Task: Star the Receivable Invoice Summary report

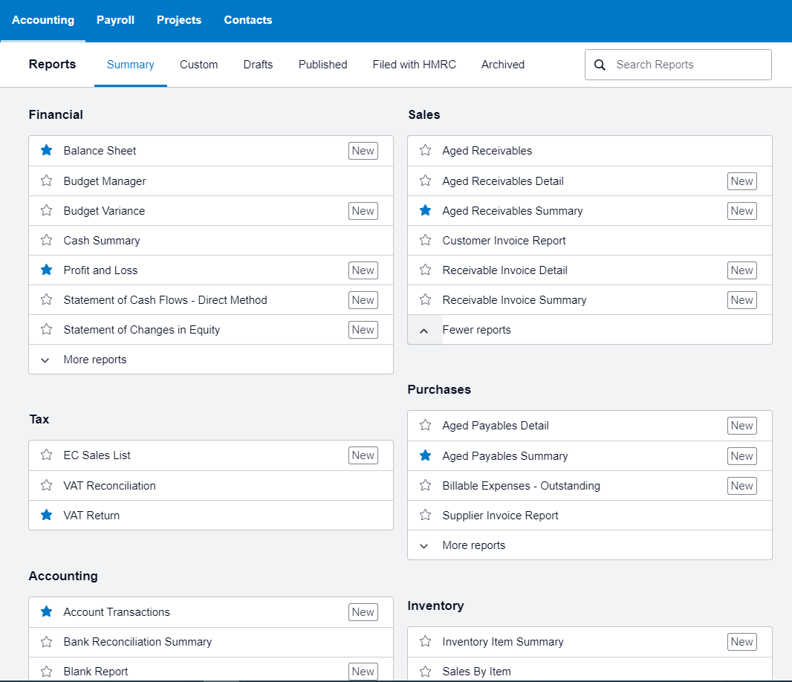Action: [x=425, y=300]
